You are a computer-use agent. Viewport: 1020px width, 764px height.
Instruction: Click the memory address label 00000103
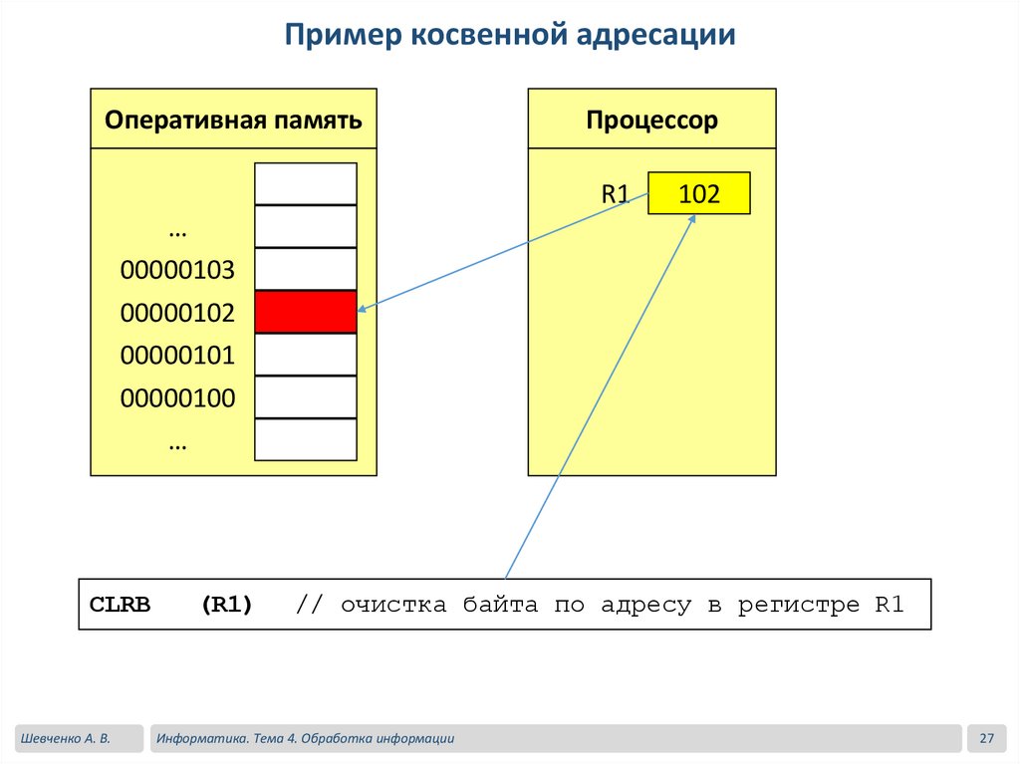(177, 270)
